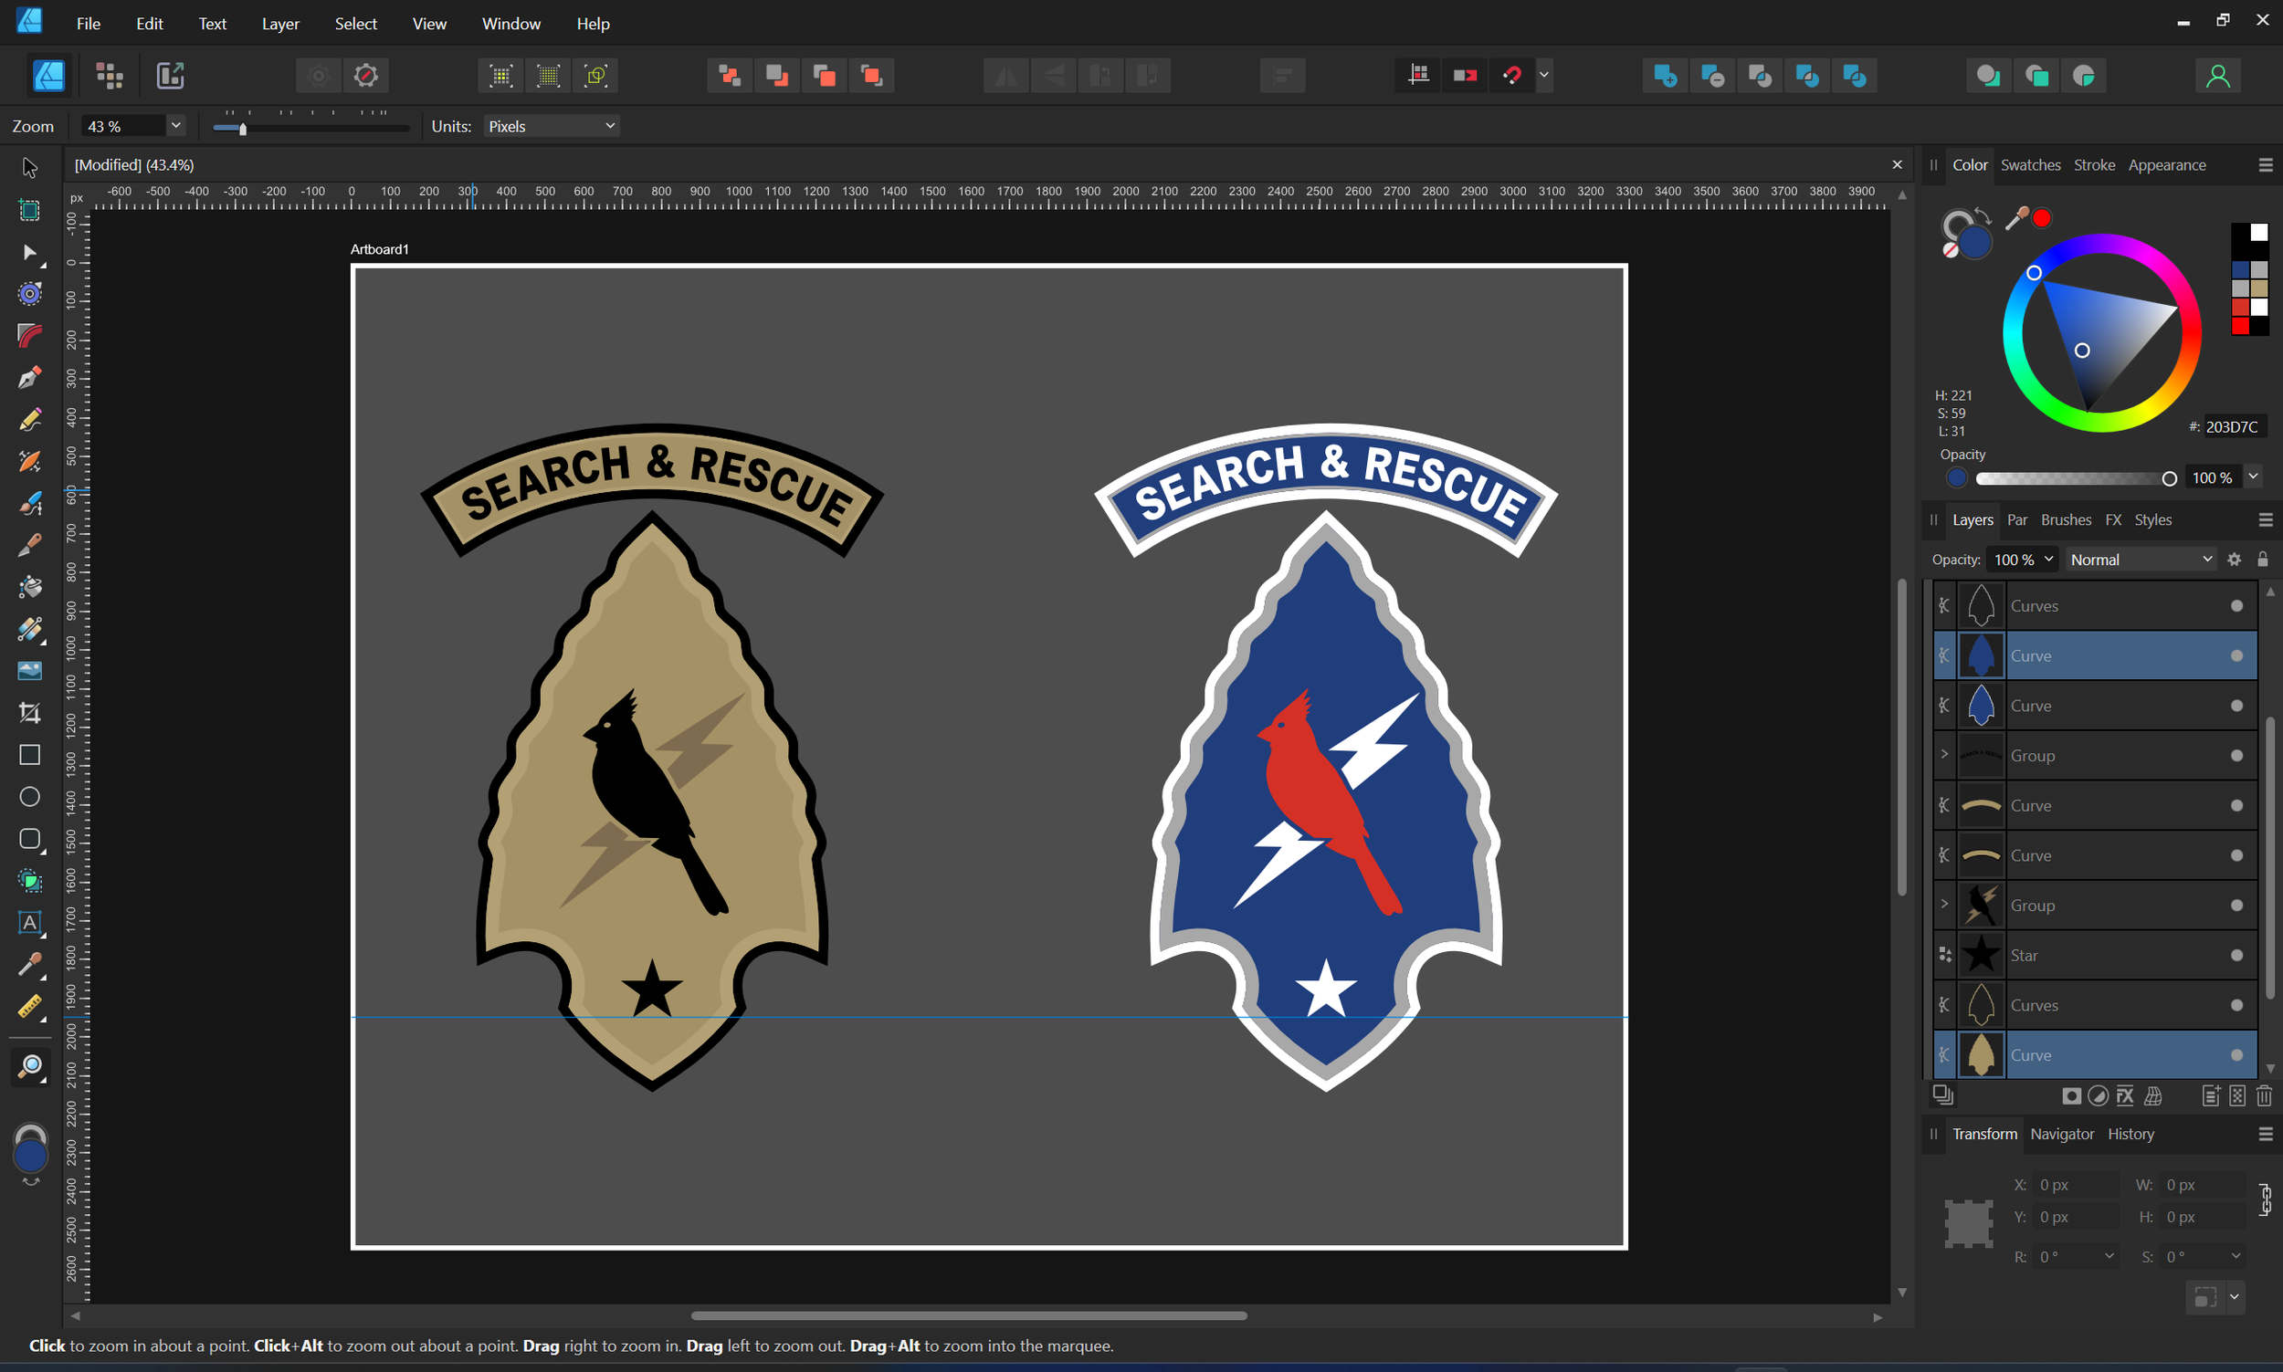
Task: Toggle transform aspect ratio lock link
Action: coord(2266,1200)
